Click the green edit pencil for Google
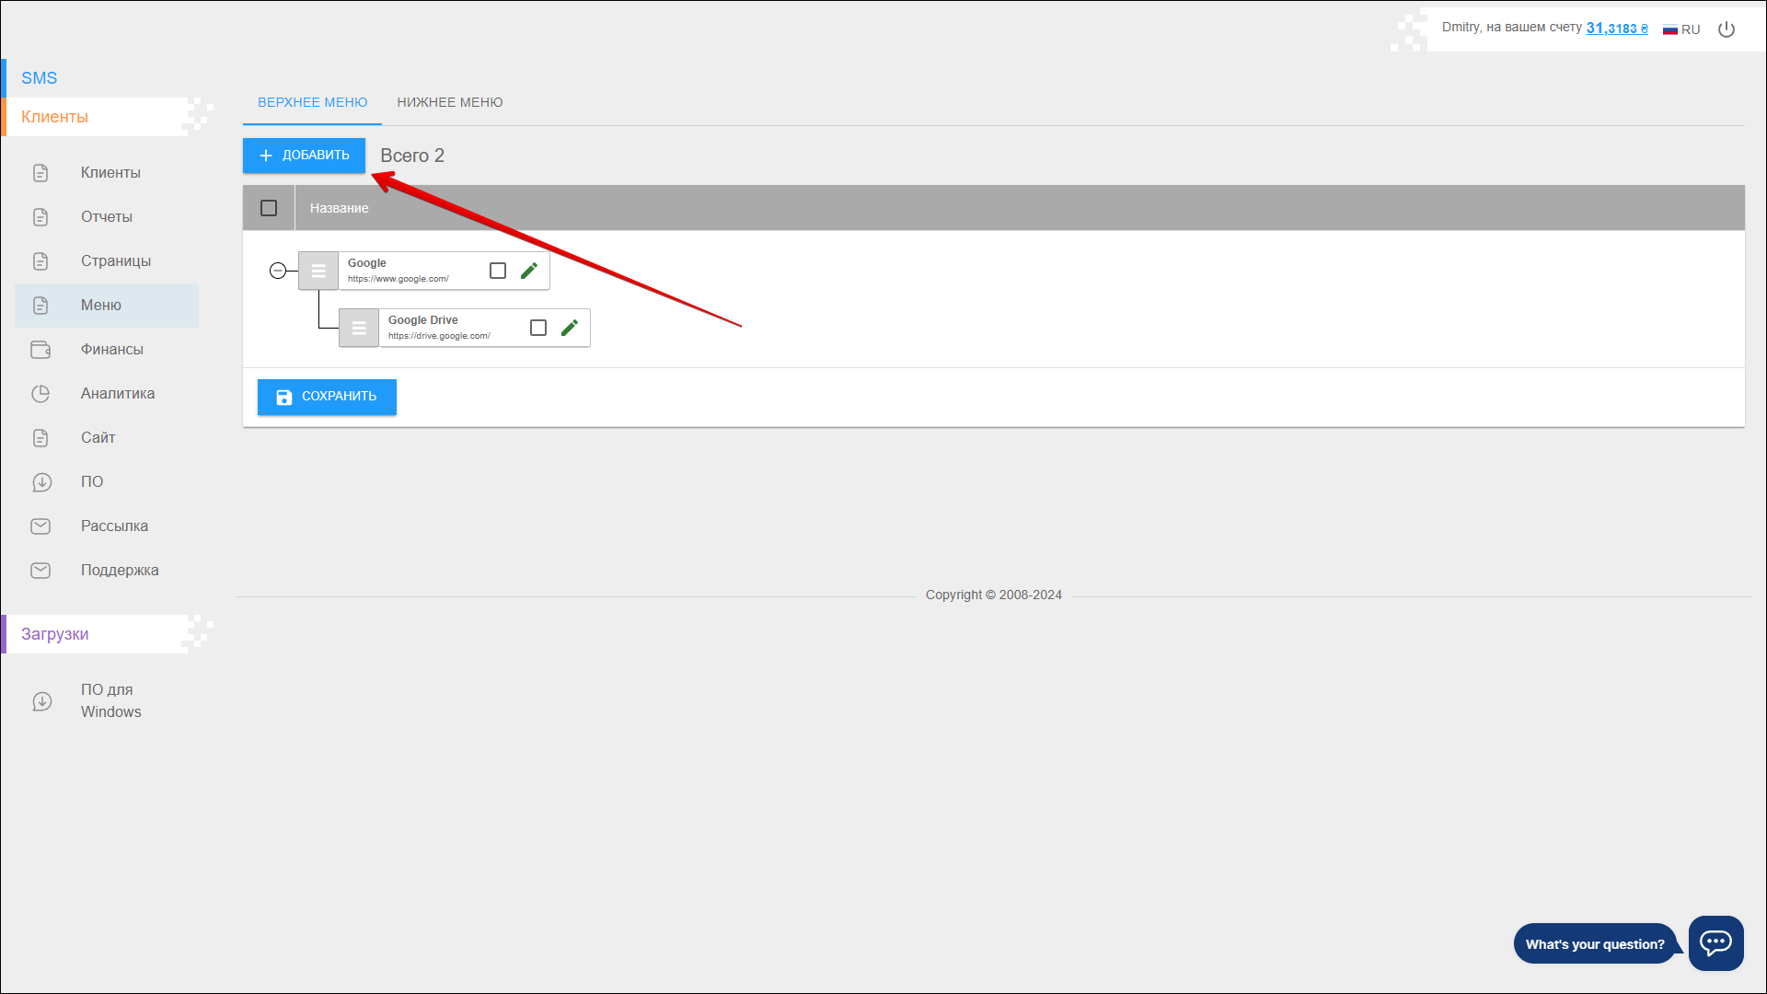Screen dimensions: 1767x994 [529, 271]
